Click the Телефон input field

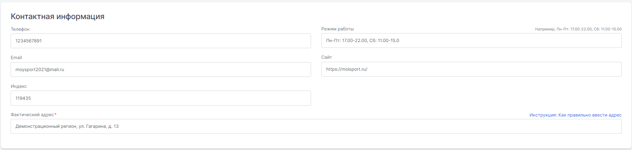[161, 41]
